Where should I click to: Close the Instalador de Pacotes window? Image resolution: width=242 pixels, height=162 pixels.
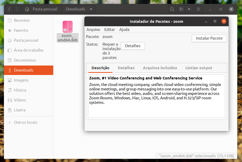(x=224, y=21)
